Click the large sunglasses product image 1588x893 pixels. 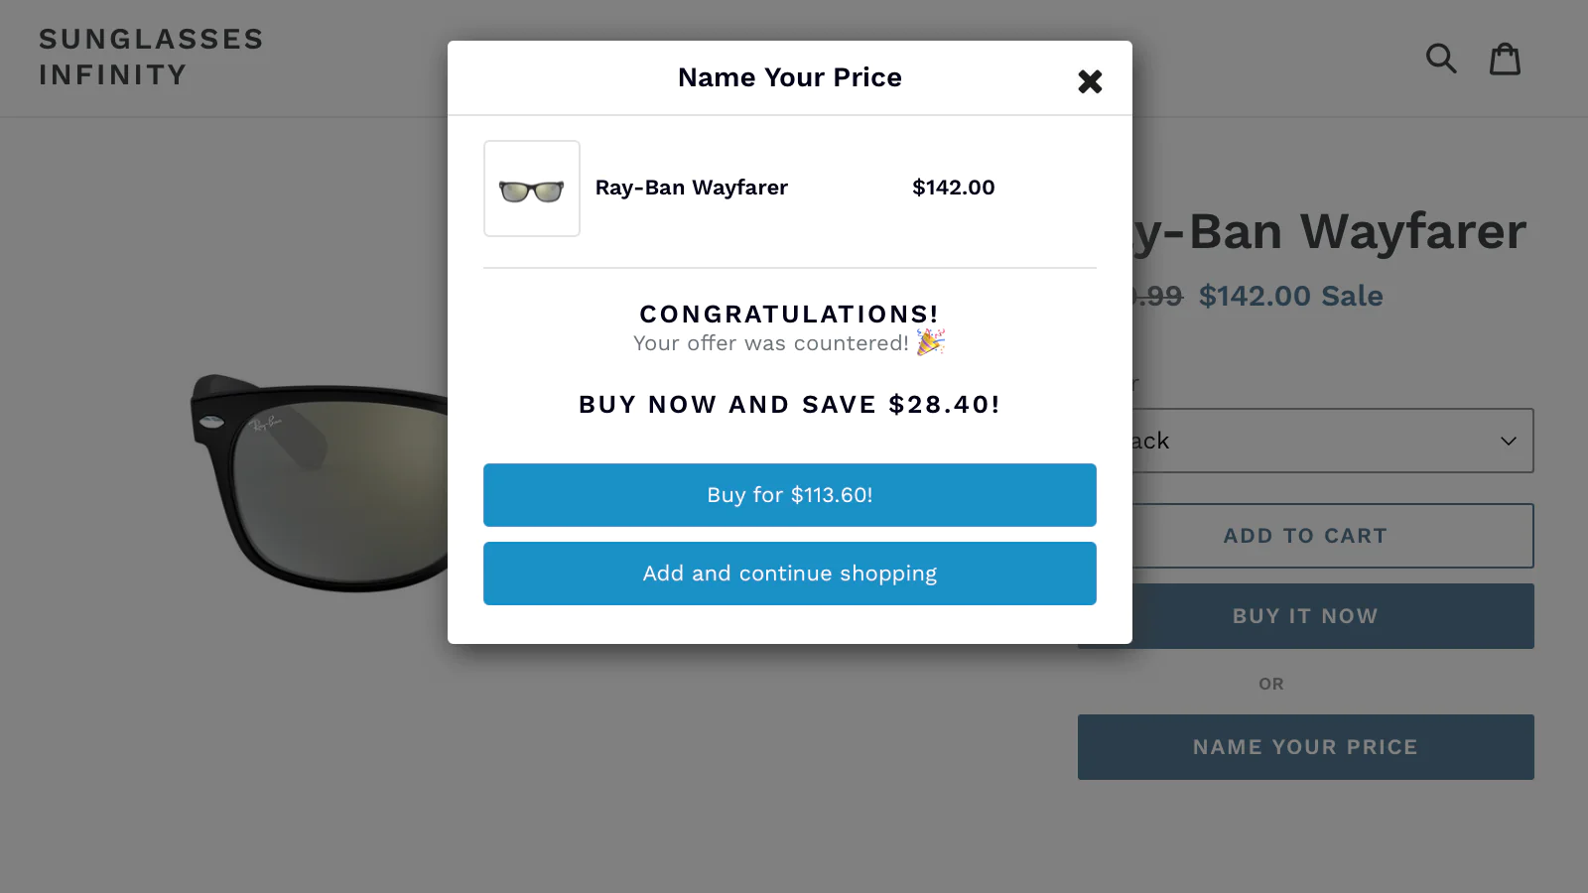(x=320, y=482)
